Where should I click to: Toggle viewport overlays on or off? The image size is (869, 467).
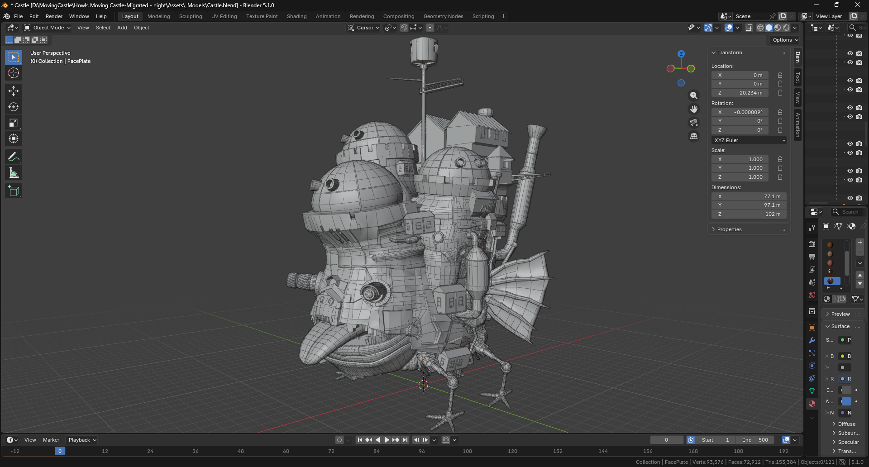[729, 28]
